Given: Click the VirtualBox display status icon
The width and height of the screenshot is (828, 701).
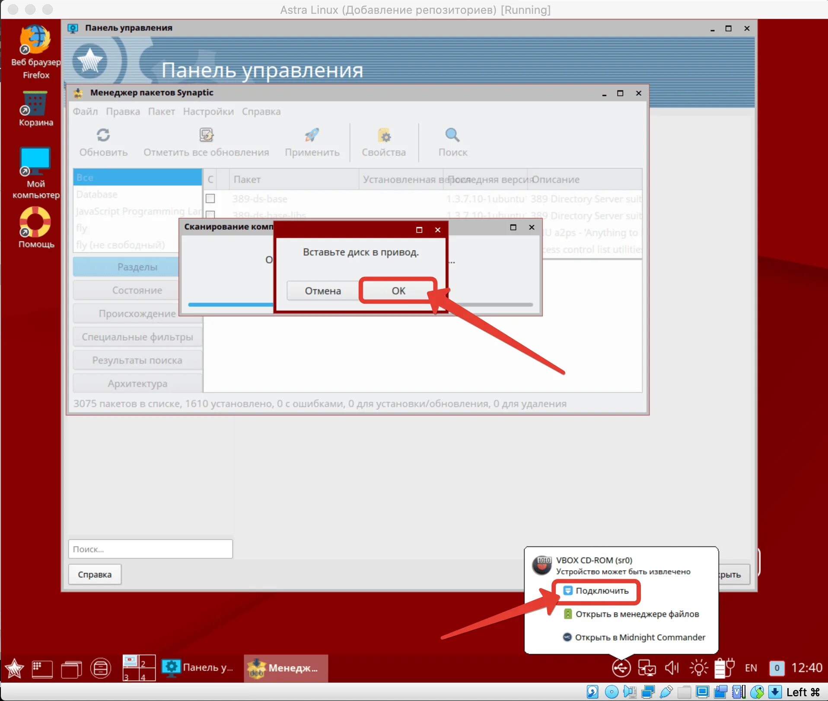Looking at the screenshot, I should click(702, 692).
